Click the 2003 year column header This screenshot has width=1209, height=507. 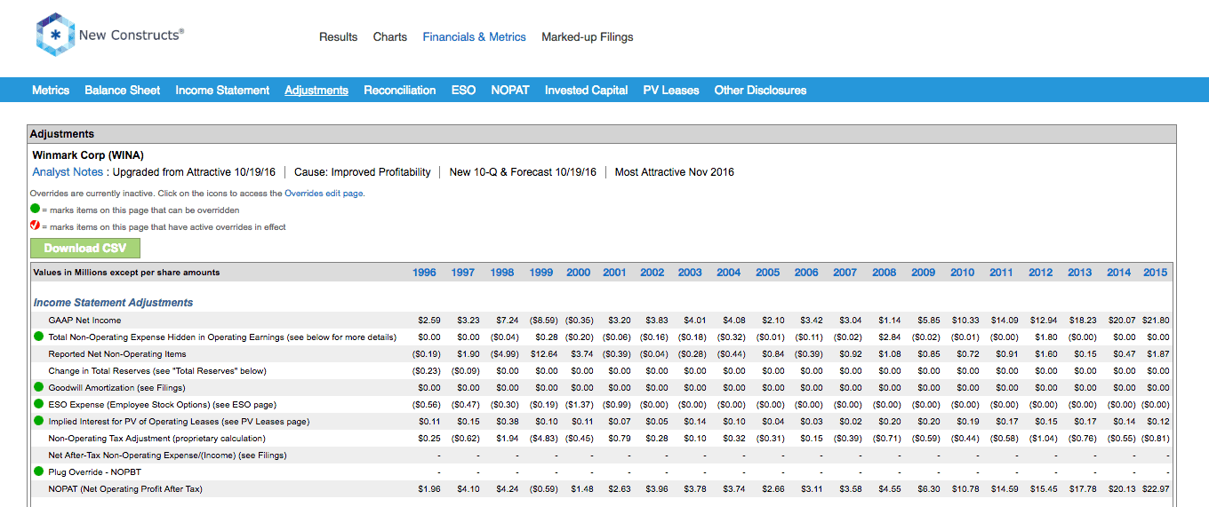pos(690,273)
